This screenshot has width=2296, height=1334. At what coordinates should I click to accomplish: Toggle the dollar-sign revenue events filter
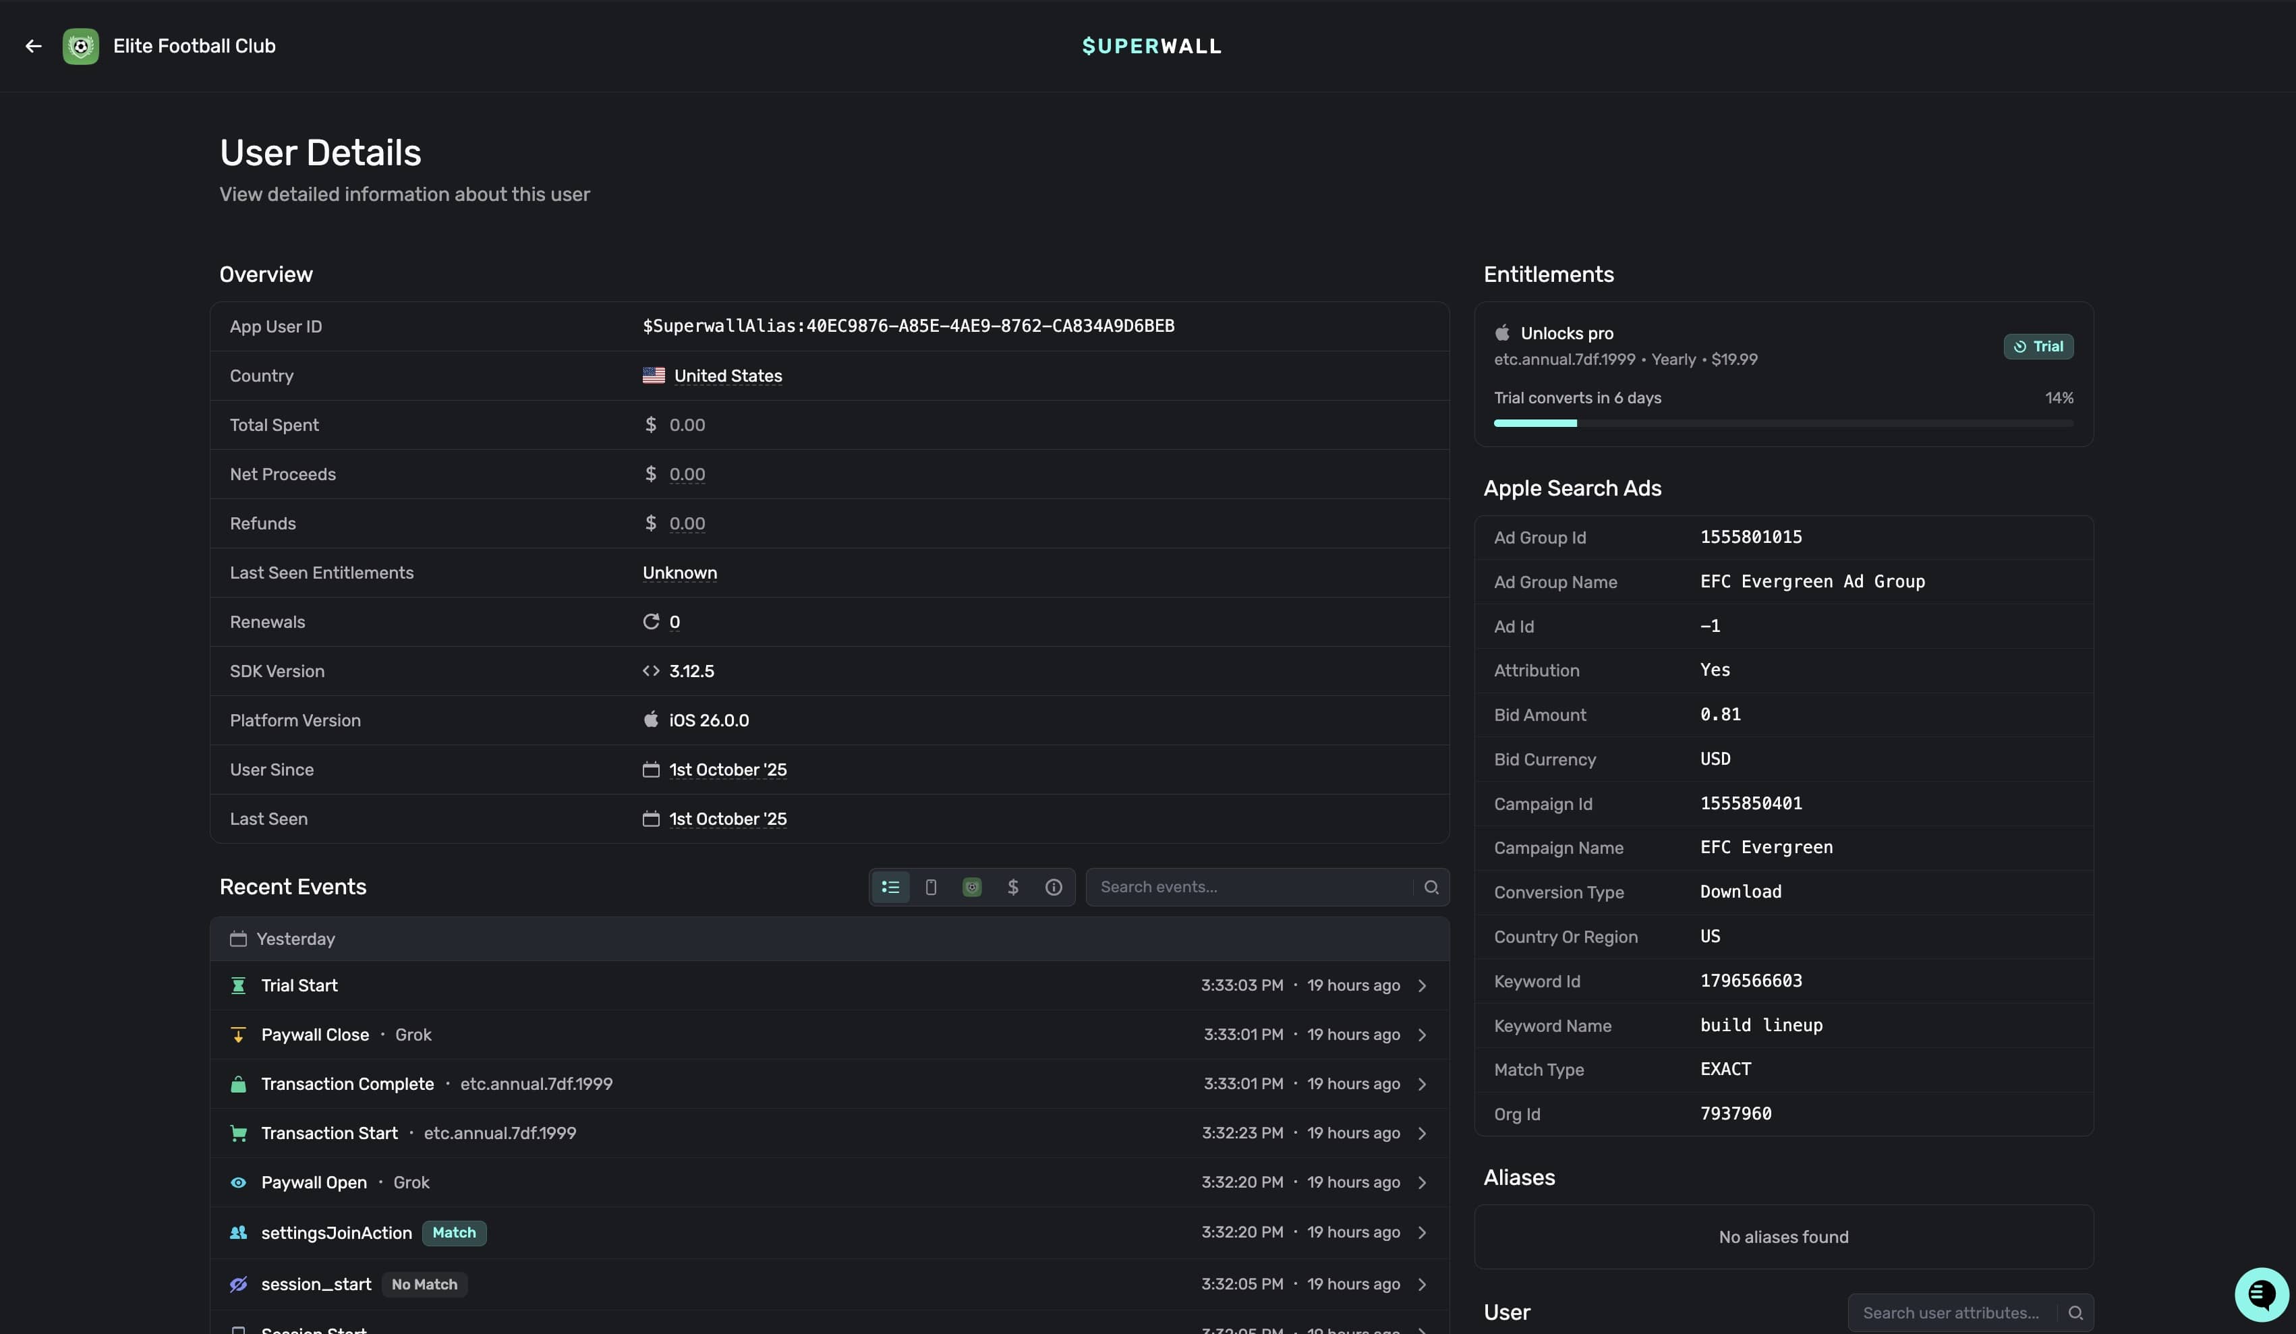pyautogui.click(x=1012, y=888)
